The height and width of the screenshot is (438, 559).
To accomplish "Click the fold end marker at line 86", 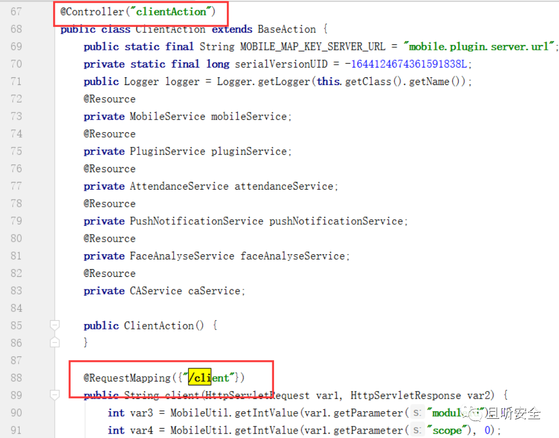I will [x=55, y=343].
